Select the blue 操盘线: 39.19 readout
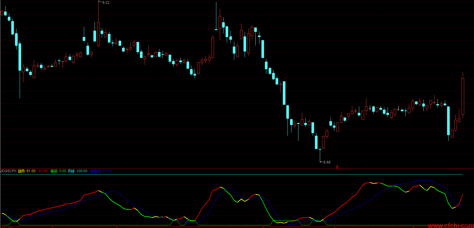The width and height of the screenshot is (474, 228). 101,171
